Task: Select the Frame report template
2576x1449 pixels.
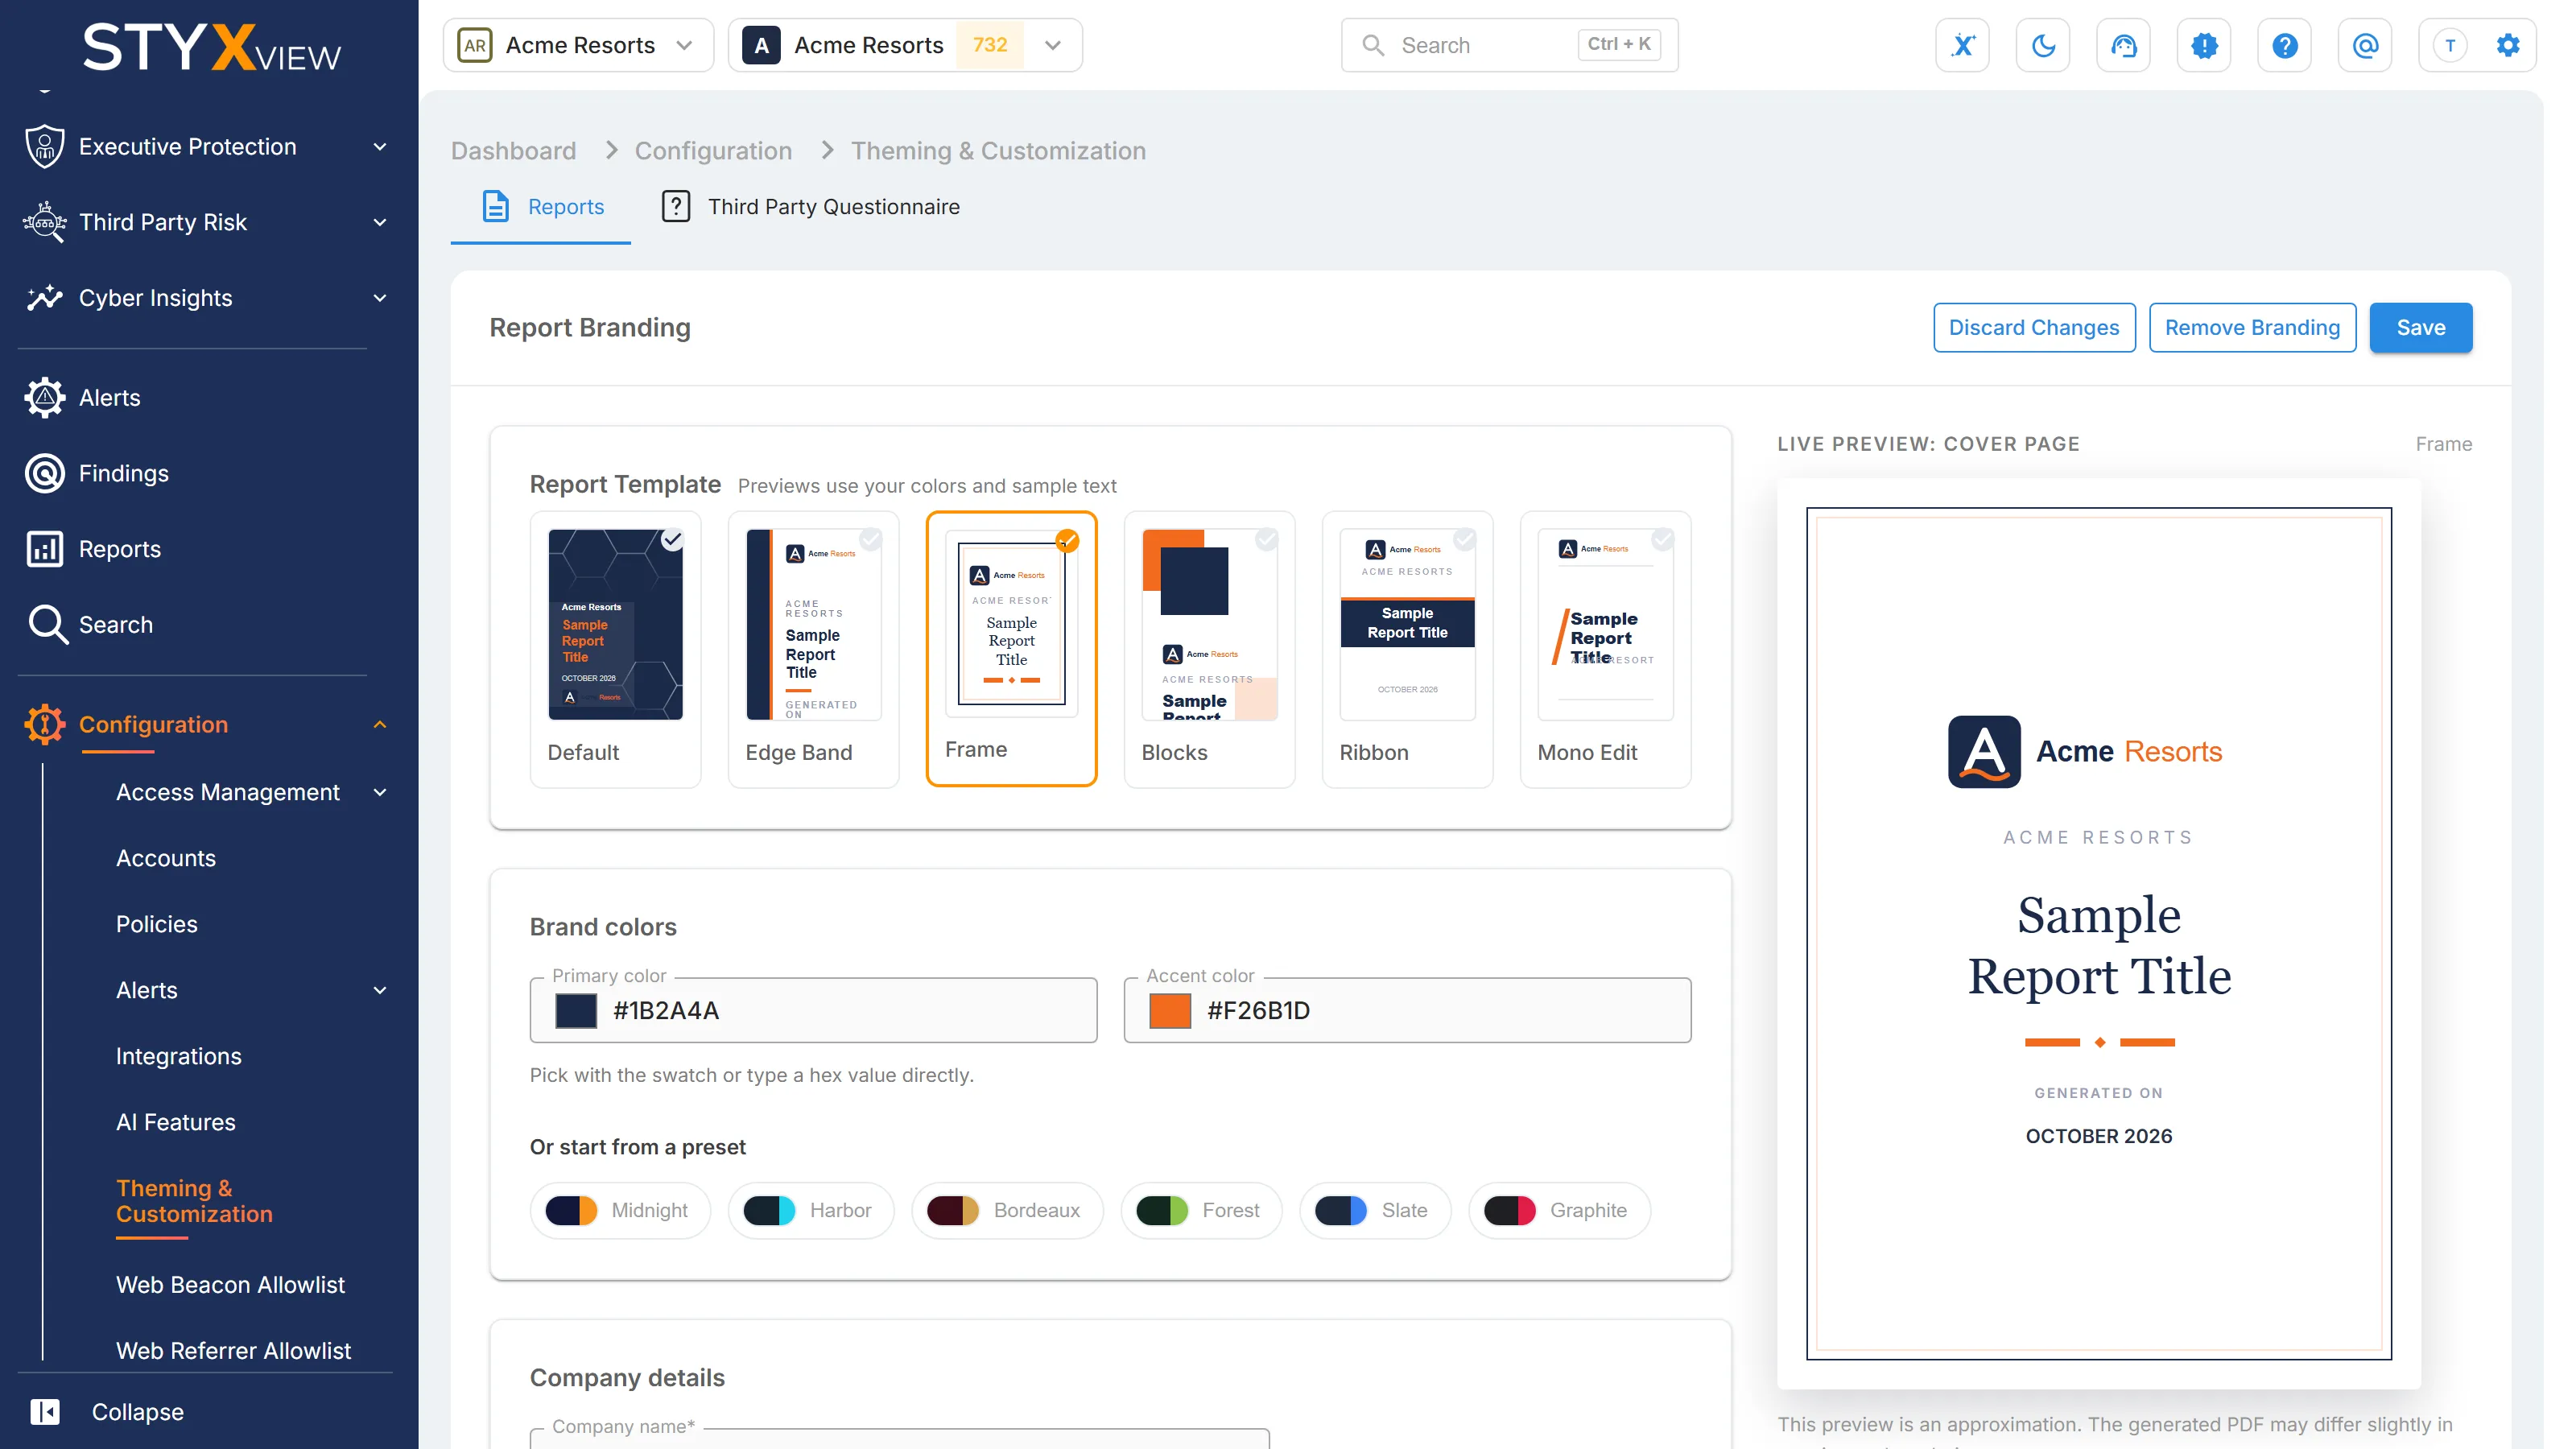Action: 1011,649
